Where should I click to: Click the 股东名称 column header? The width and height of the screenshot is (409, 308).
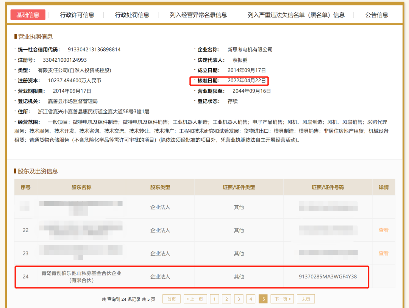[x=81, y=188]
